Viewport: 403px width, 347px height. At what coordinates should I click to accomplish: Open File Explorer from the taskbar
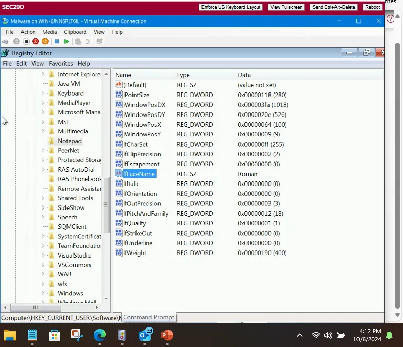(10, 335)
